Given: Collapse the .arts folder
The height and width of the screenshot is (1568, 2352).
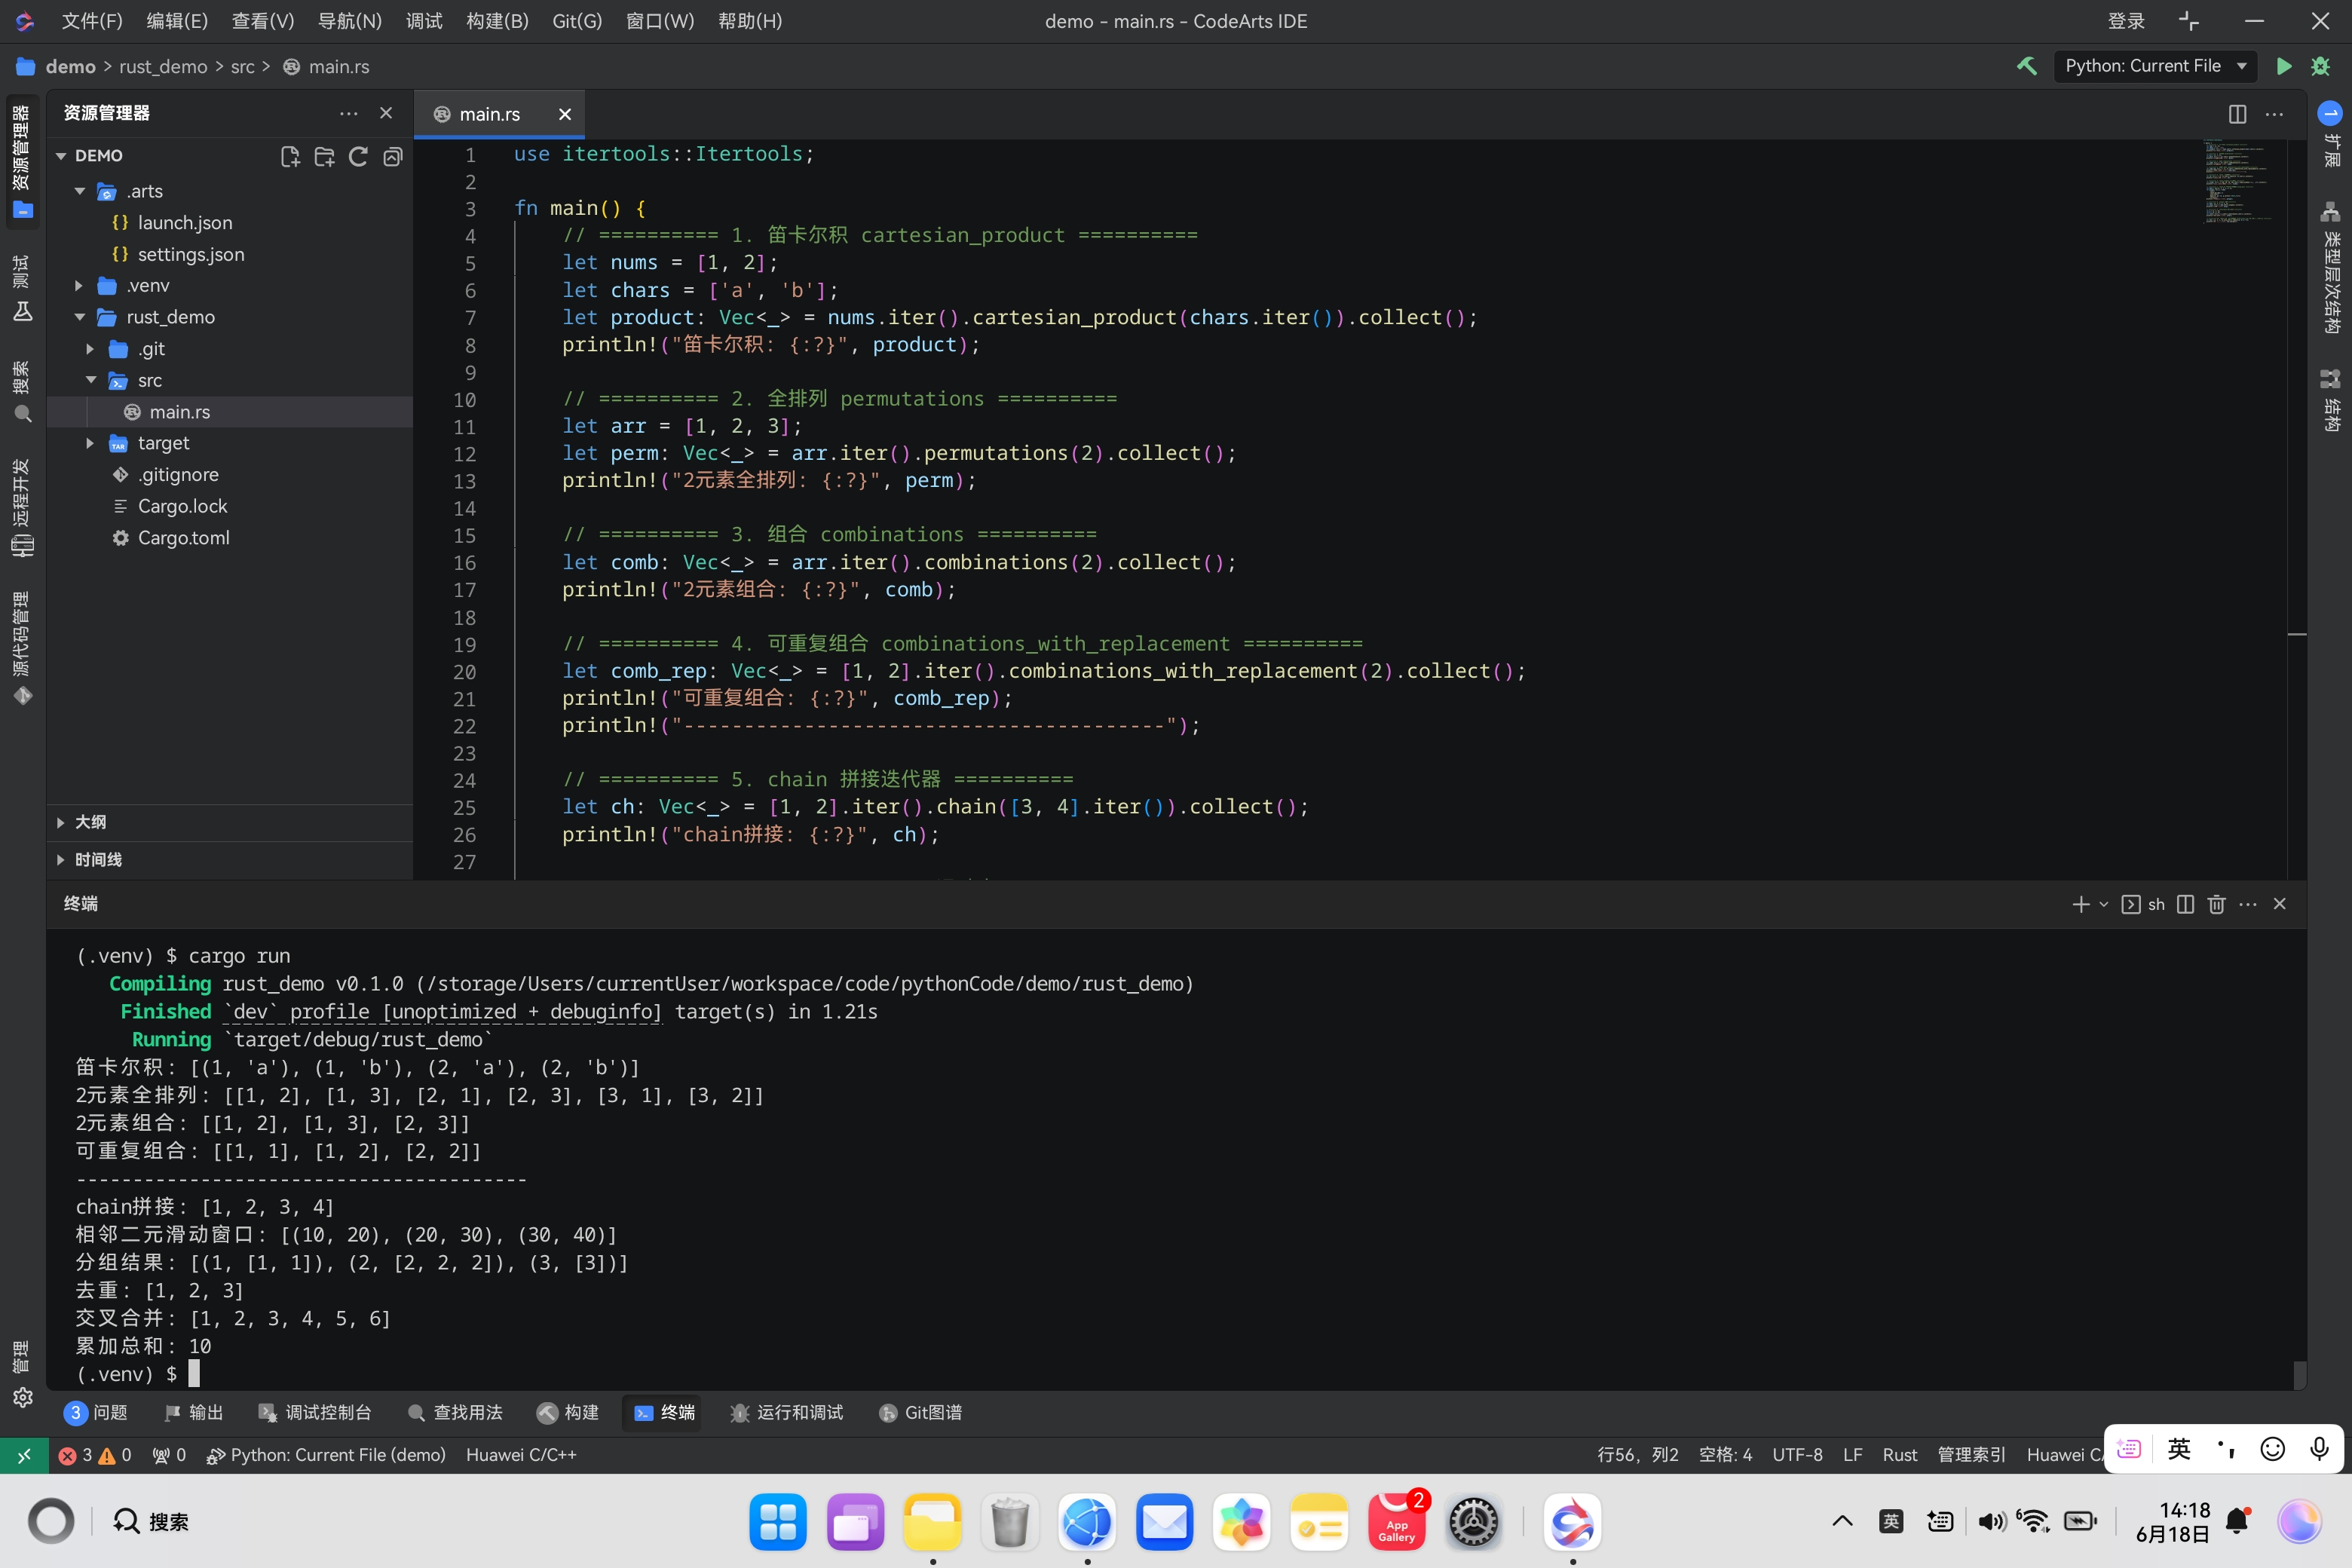Looking at the screenshot, I should click(x=80, y=191).
